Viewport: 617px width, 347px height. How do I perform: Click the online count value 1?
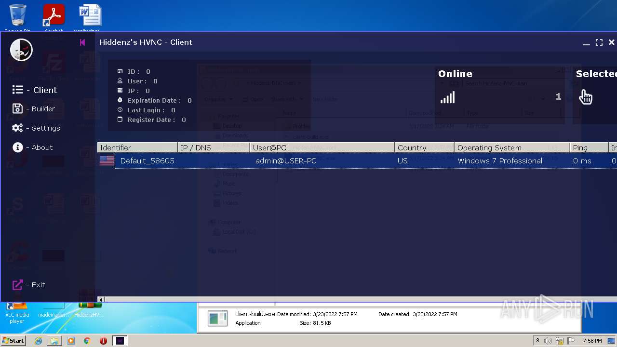click(558, 97)
